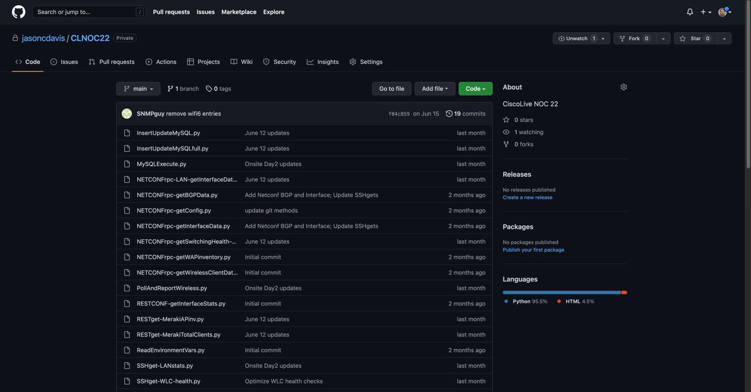Expand the Add file dropdown
The image size is (751, 392).
coord(434,89)
